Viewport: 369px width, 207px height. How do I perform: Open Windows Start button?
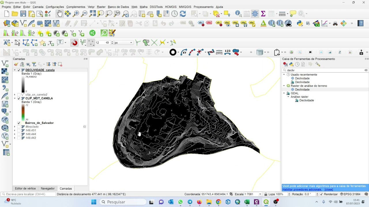[94, 202]
